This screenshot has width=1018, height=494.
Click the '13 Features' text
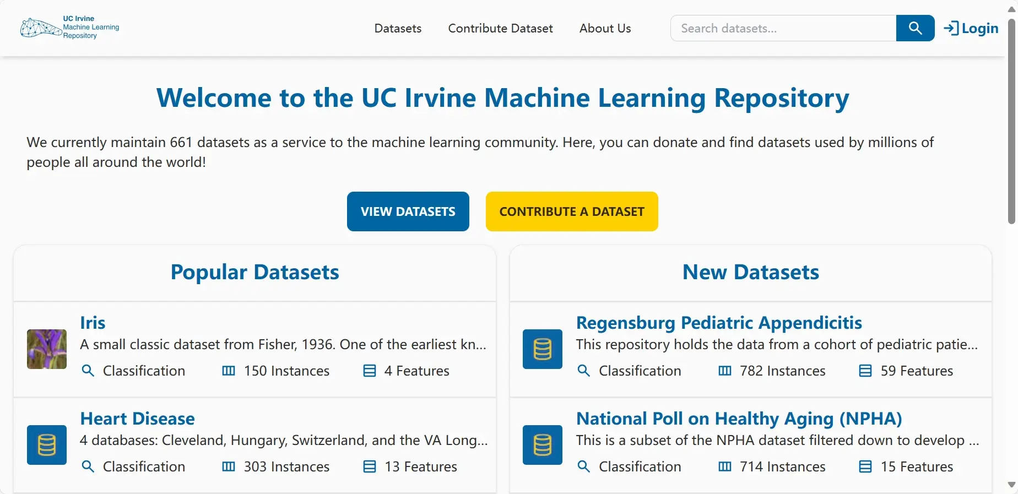(421, 466)
